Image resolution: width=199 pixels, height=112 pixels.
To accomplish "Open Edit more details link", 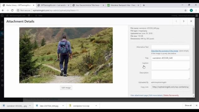I will point(155,96).
